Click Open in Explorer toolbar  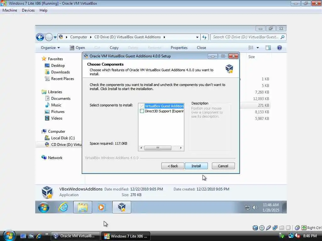(77, 48)
